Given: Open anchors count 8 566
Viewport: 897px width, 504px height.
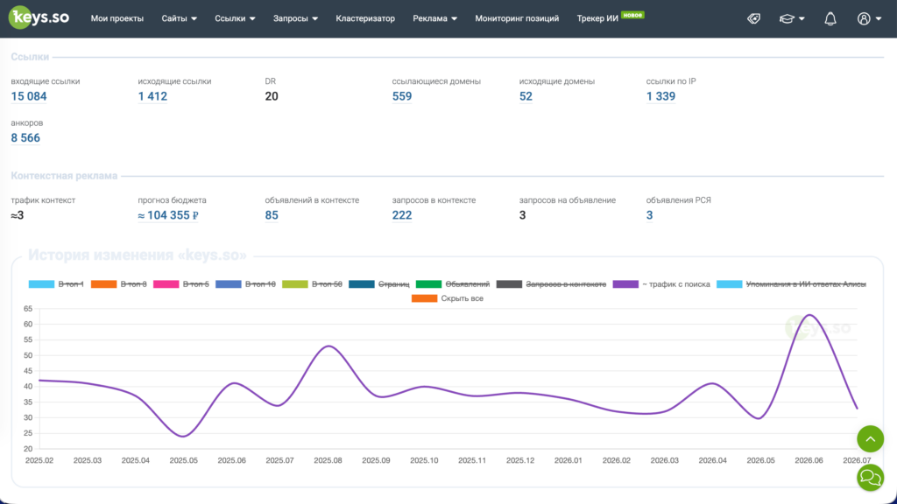Looking at the screenshot, I should pyautogui.click(x=25, y=137).
